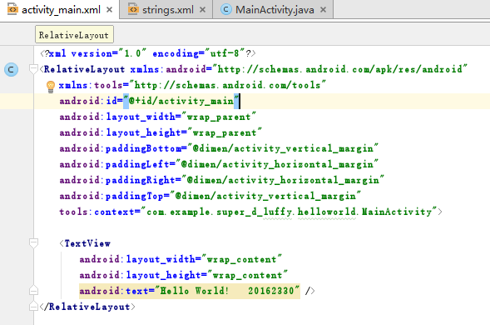Click the android:paddingLeft line
This screenshot has width=490, height=325.
219,164
